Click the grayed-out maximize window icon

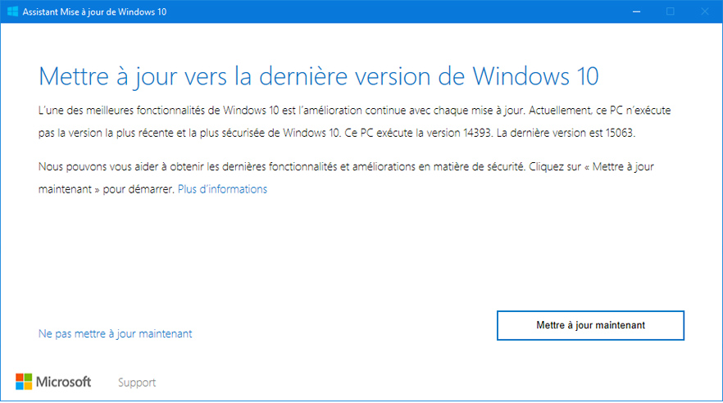[671, 11]
